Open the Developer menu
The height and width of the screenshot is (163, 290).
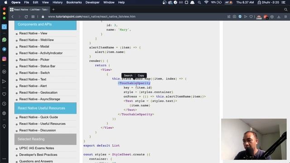92,2
